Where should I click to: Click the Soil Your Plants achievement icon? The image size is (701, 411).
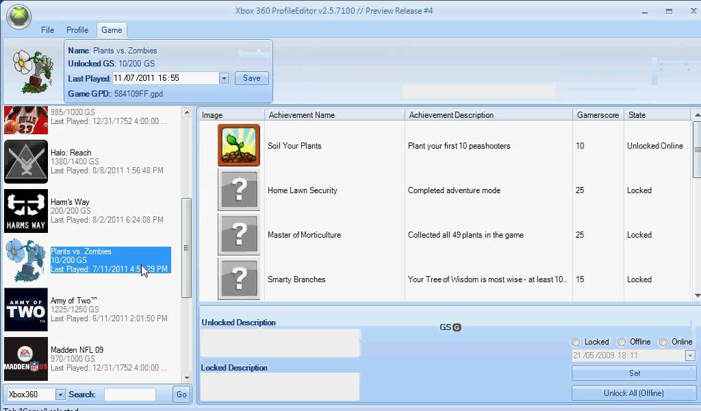[239, 145]
